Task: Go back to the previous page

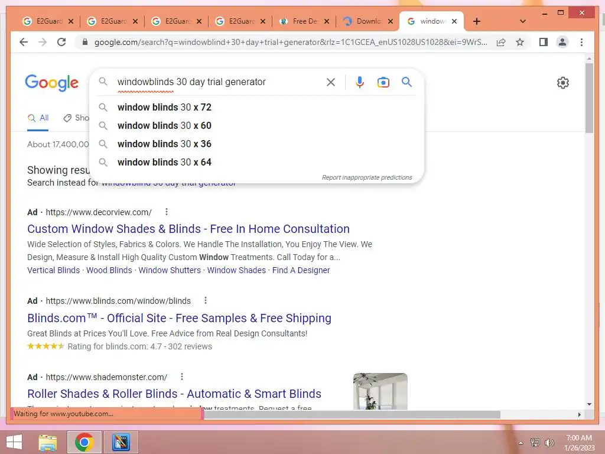Action: (24, 42)
